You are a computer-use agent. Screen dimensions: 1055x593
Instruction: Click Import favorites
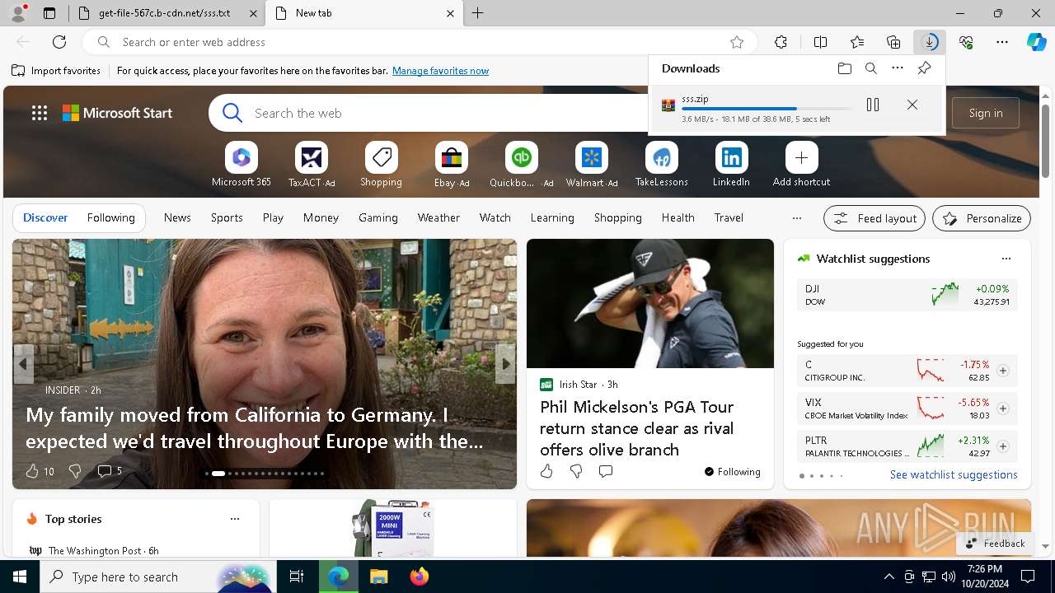coord(56,71)
